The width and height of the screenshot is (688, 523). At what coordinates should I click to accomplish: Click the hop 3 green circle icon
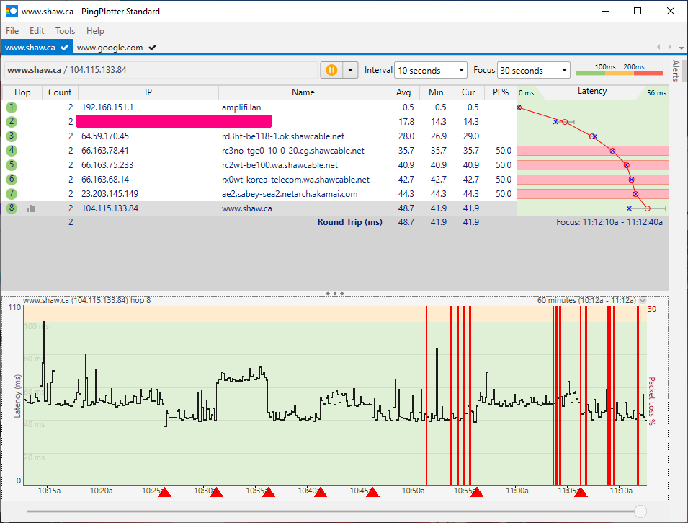(12, 136)
